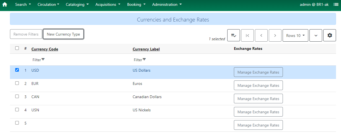The height and width of the screenshot is (140, 341).
Task: Manage Exchange Rates for USN
Action: [258, 112]
